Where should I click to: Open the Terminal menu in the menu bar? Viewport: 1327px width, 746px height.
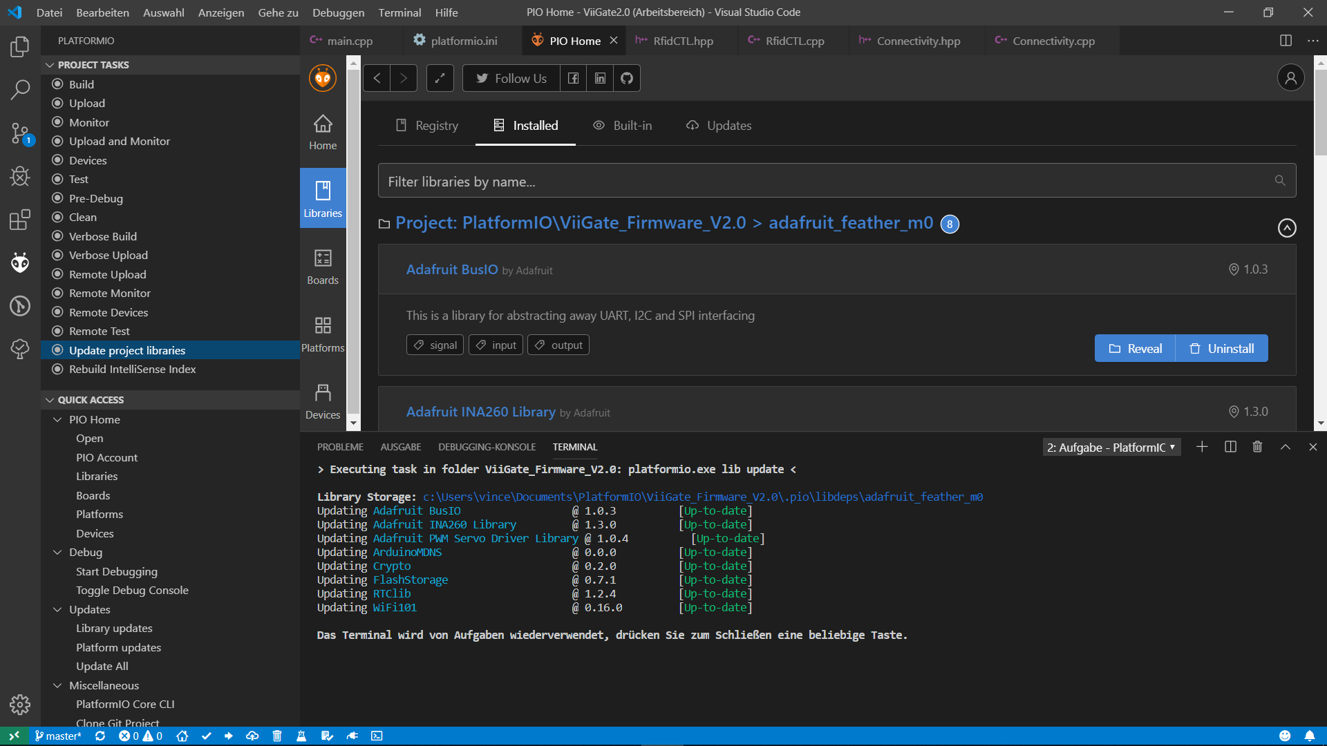399,12
